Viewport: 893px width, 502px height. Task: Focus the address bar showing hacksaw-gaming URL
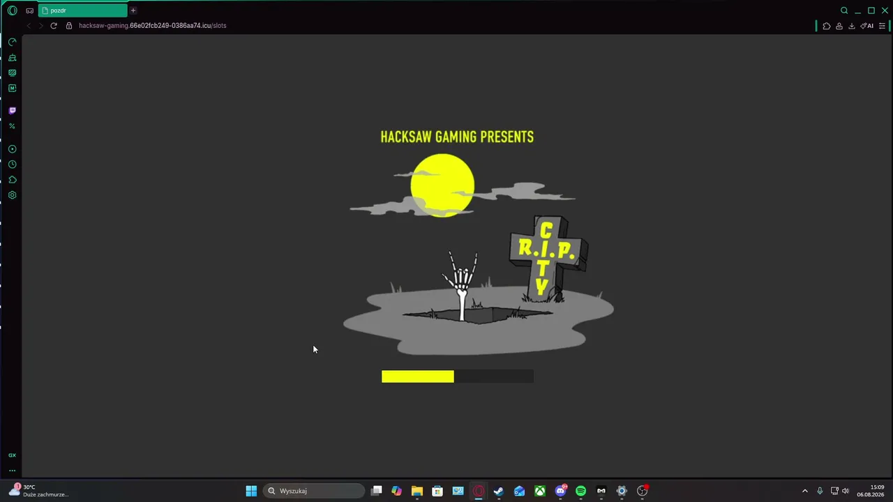[x=153, y=26]
